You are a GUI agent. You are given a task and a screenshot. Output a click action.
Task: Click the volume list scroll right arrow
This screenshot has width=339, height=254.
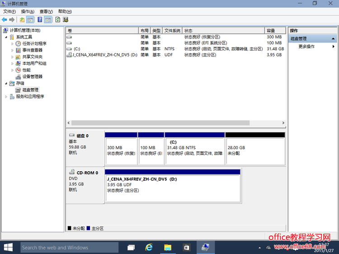[x=283, y=123]
